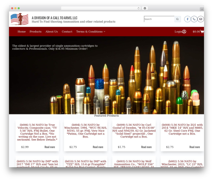
Task: Click Read more on the (b008) ZQ1 card
Action: (195, 147)
